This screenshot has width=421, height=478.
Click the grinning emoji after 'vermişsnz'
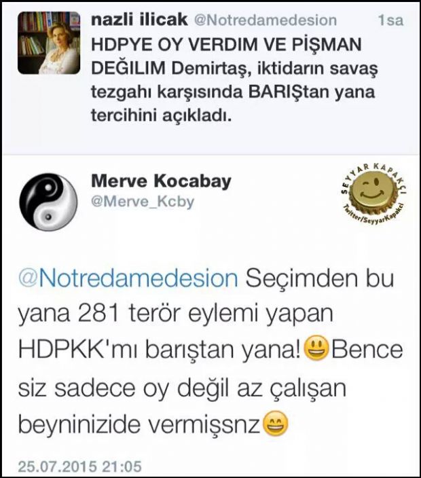point(275,424)
